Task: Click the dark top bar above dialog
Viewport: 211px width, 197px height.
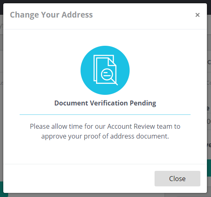Action: pos(105,2)
